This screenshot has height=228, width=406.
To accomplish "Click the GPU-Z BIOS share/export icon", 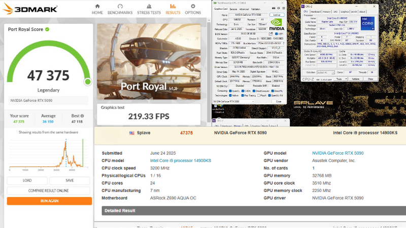I will 271,33.
